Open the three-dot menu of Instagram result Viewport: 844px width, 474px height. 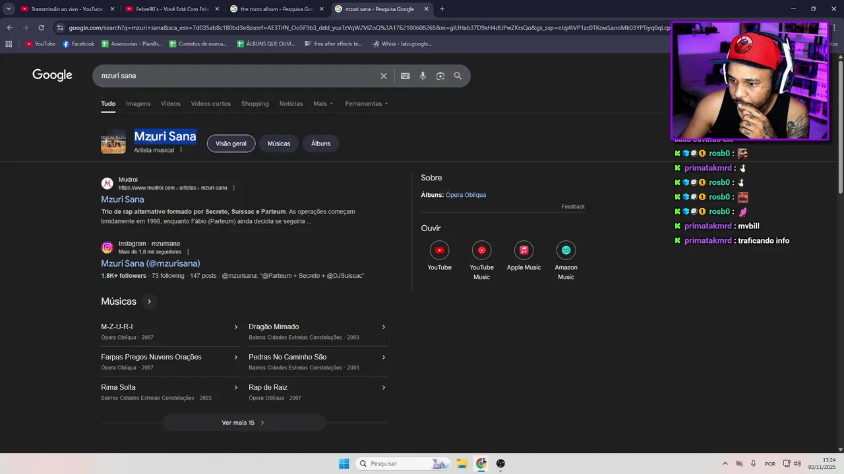pyautogui.click(x=188, y=251)
